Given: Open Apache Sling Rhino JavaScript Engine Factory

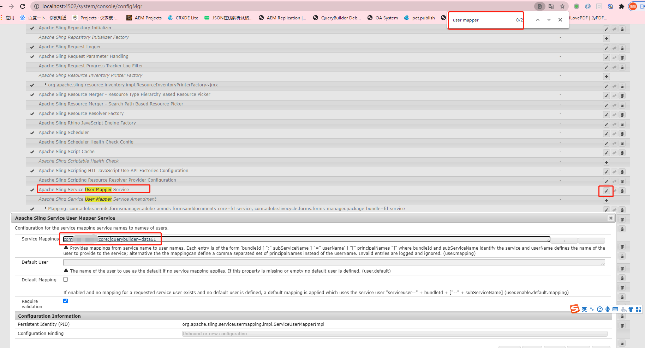Looking at the screenshot, I should [87, 123].
